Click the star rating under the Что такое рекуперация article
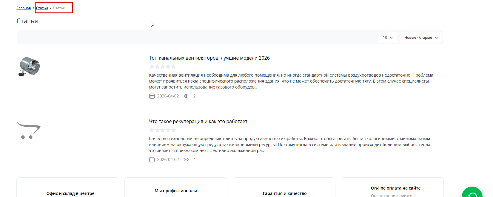 (x=162, y=130)
